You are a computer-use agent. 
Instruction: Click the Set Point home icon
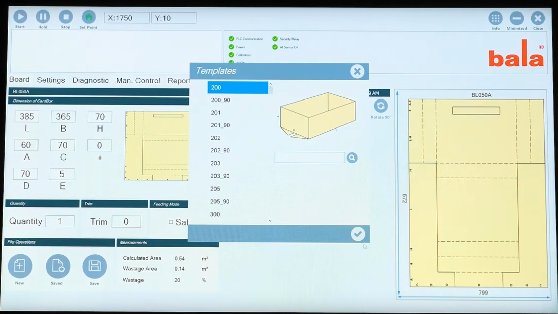(x=88, y=17)
